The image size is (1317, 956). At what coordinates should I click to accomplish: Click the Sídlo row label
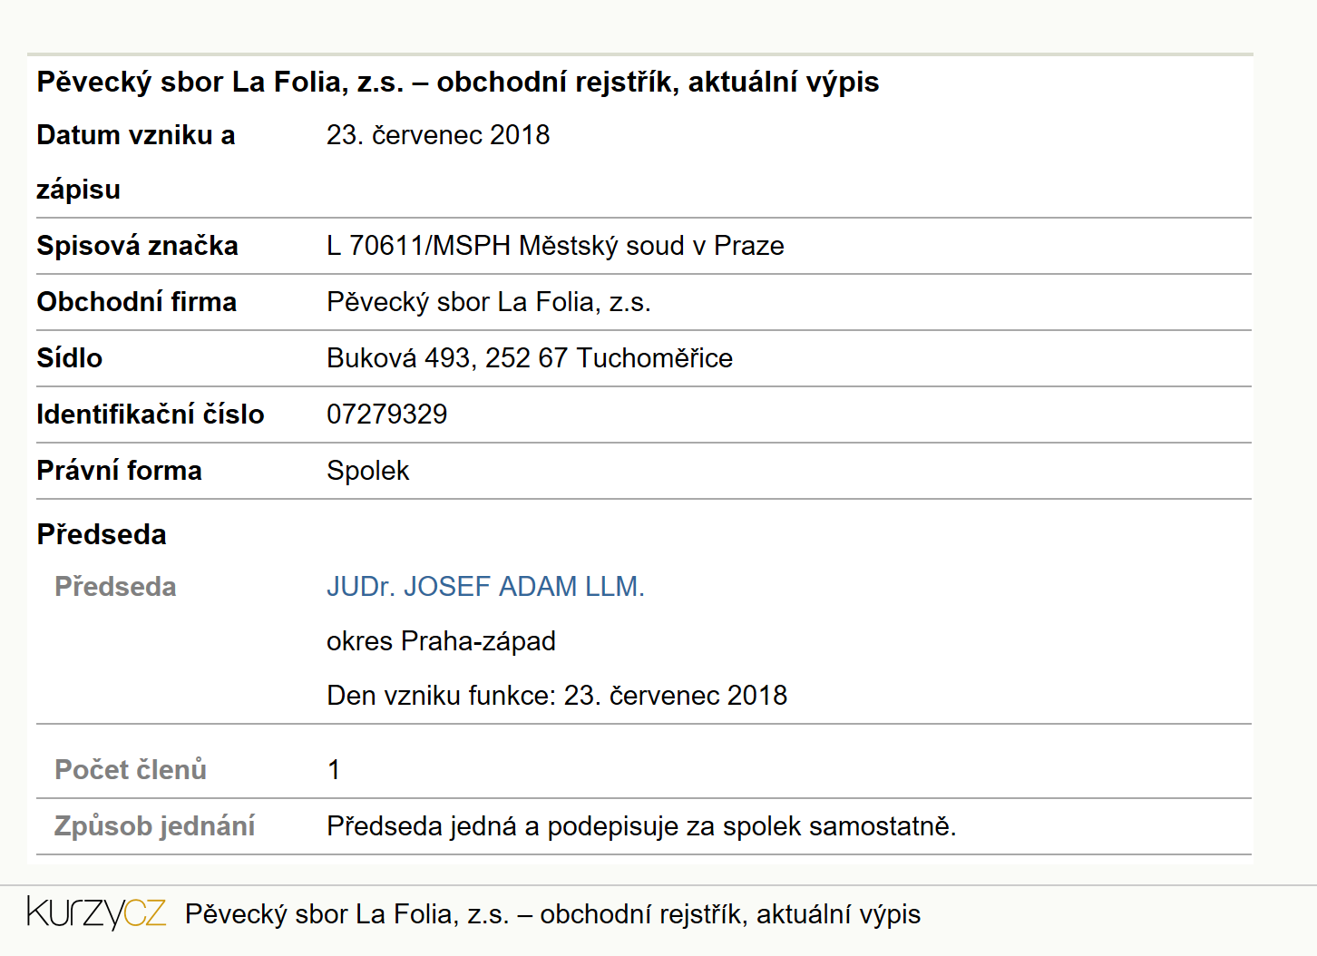click(x=69, y=358)
